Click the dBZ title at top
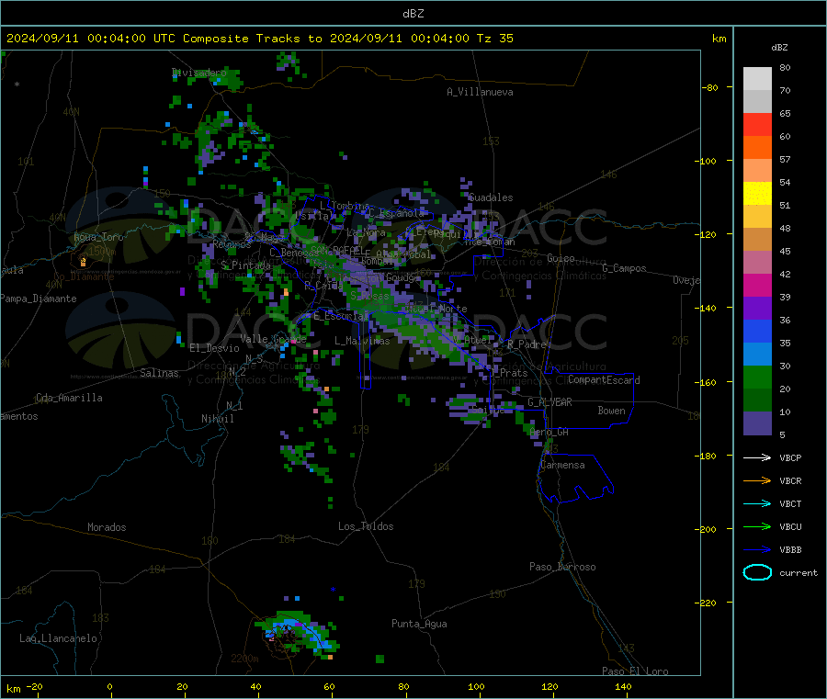 coord(413,14)
